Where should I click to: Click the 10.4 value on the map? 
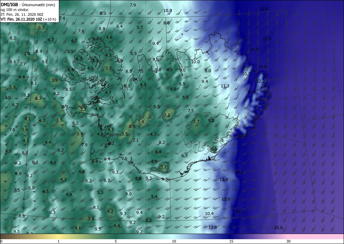[209, 213]
